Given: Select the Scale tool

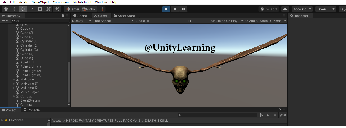Looking at the screenshot, I should pyautogui.click(x=32, y=9).
